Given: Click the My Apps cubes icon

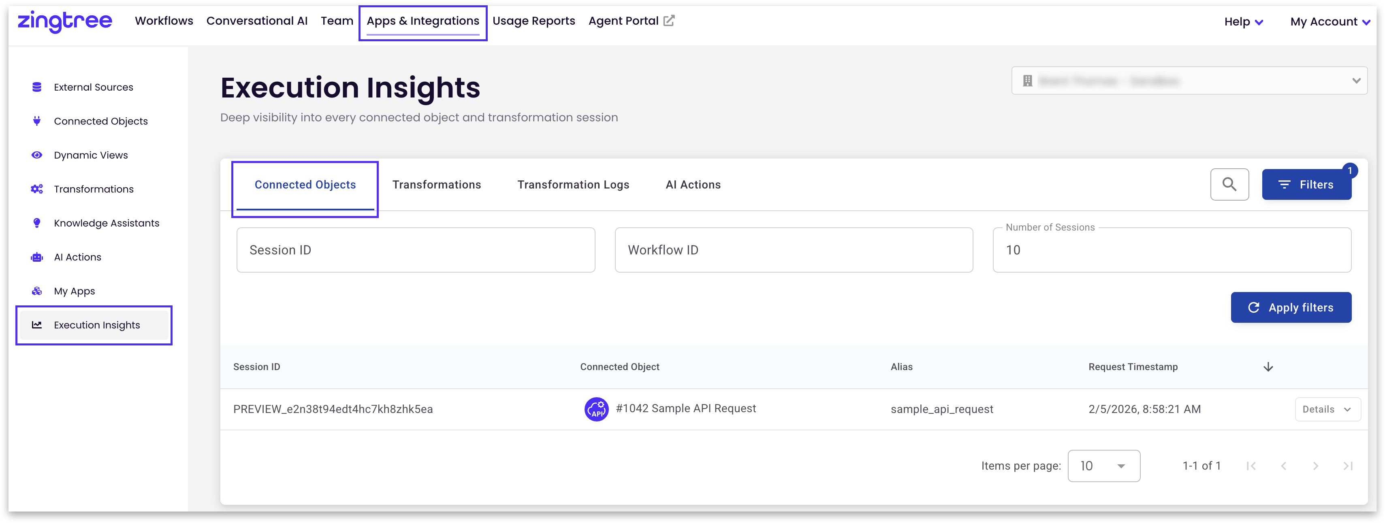Looking at the screenshot, I should pos(36,291).
